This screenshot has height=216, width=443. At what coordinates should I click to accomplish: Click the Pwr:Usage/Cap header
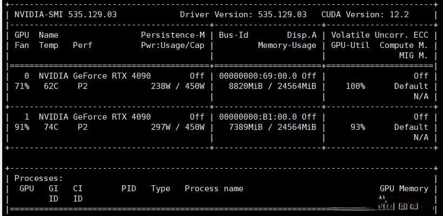point(173,45)
